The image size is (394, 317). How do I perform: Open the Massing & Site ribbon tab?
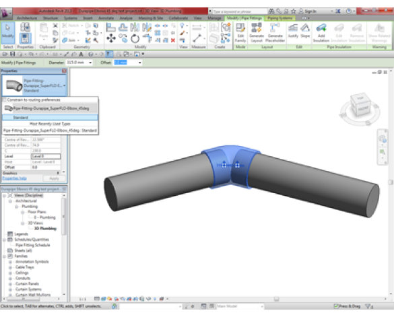(x=150, y=18)
